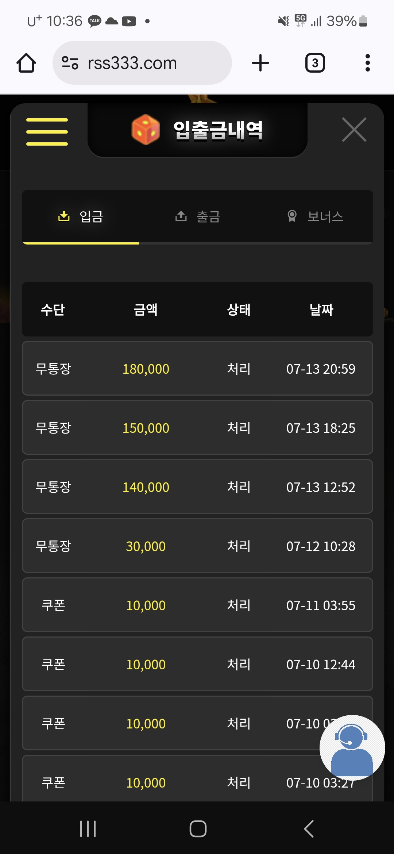Tap the Android back navigation button
The image size is (394, 854).
point(309,828)
